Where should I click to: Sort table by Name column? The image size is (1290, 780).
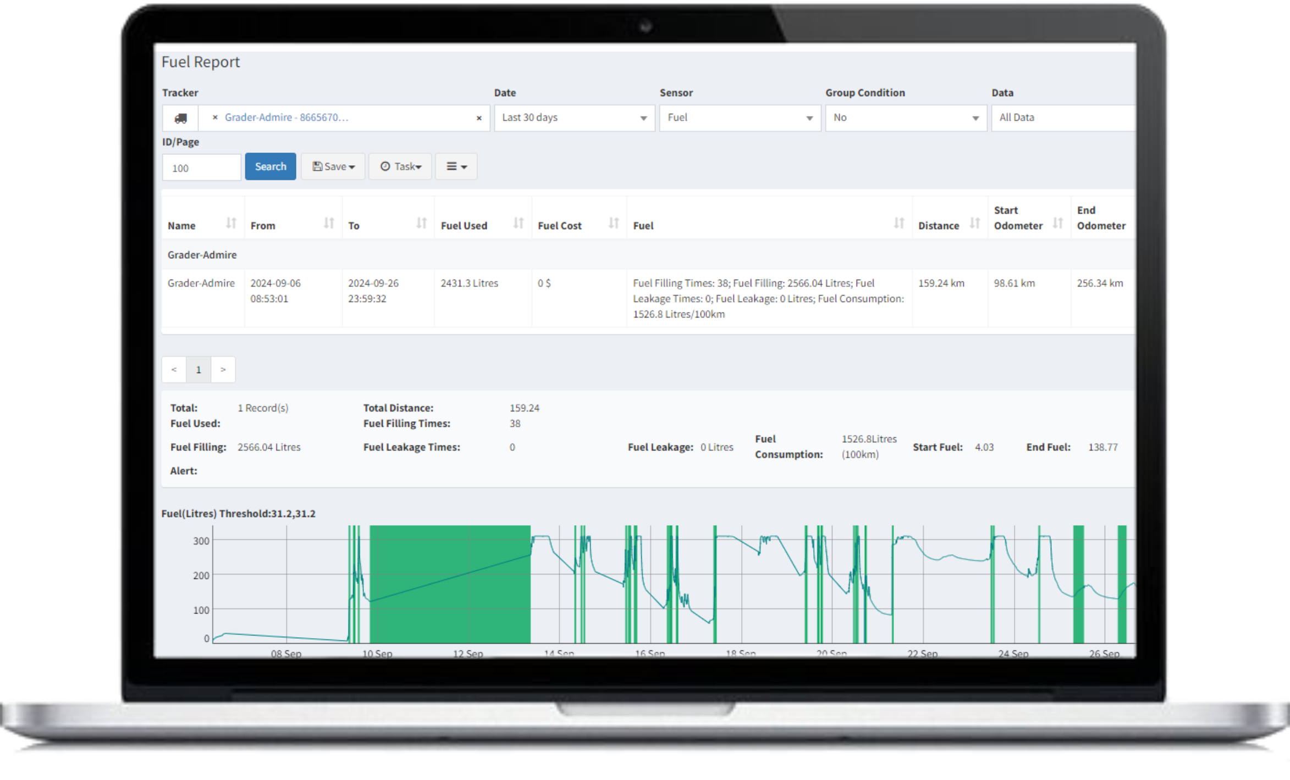pos(231,223)
